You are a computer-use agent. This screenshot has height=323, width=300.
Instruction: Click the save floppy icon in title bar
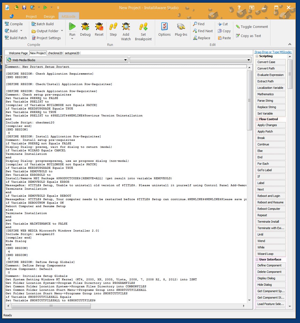tap(24, 8)
